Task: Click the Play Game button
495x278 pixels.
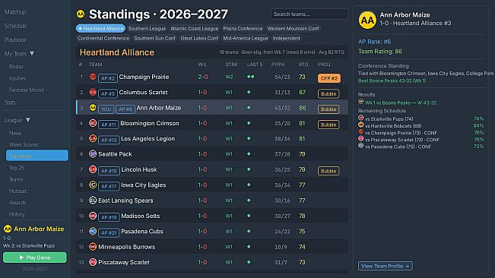Action: point(35,257)
